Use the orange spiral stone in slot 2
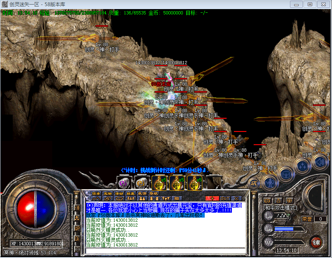This screenshot has height=258, width=332. [x=142, y=183]
